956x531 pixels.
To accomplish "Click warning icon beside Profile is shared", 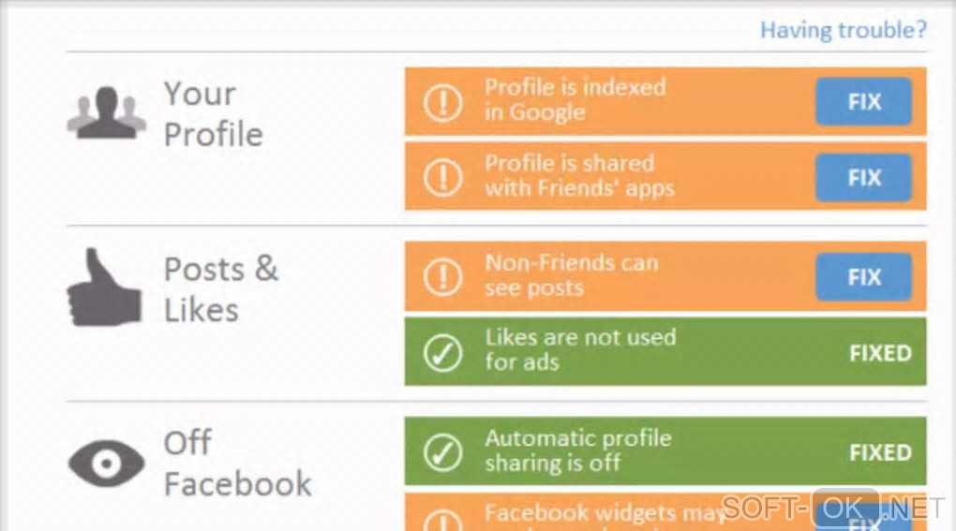I will point(442,176).
